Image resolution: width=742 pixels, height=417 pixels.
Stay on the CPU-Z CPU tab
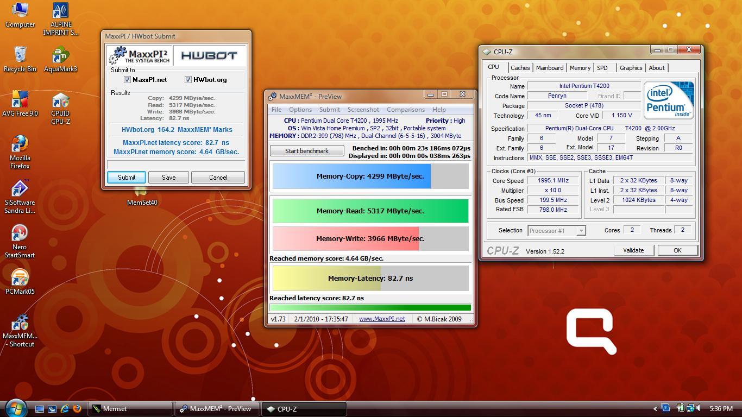493,67
